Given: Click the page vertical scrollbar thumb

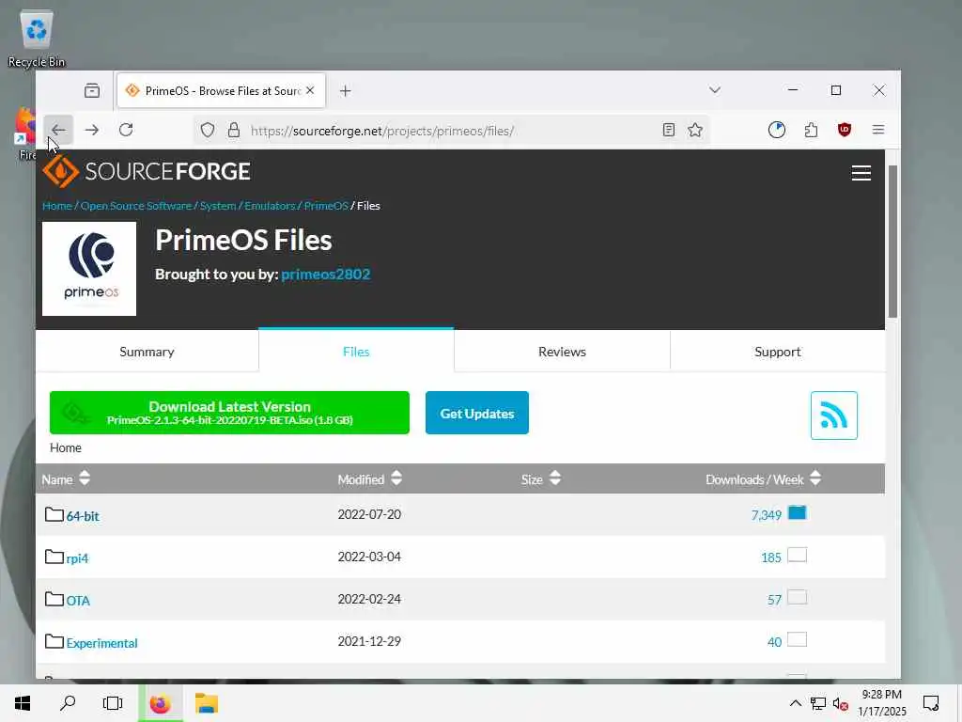Looking at the screenshot, I should pos(892,242).
